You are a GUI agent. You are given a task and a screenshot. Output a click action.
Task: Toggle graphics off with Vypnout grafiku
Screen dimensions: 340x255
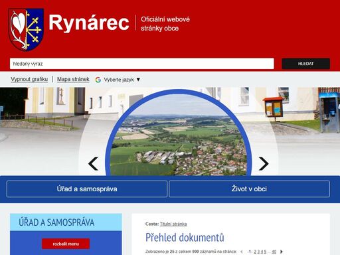[29, 79]
